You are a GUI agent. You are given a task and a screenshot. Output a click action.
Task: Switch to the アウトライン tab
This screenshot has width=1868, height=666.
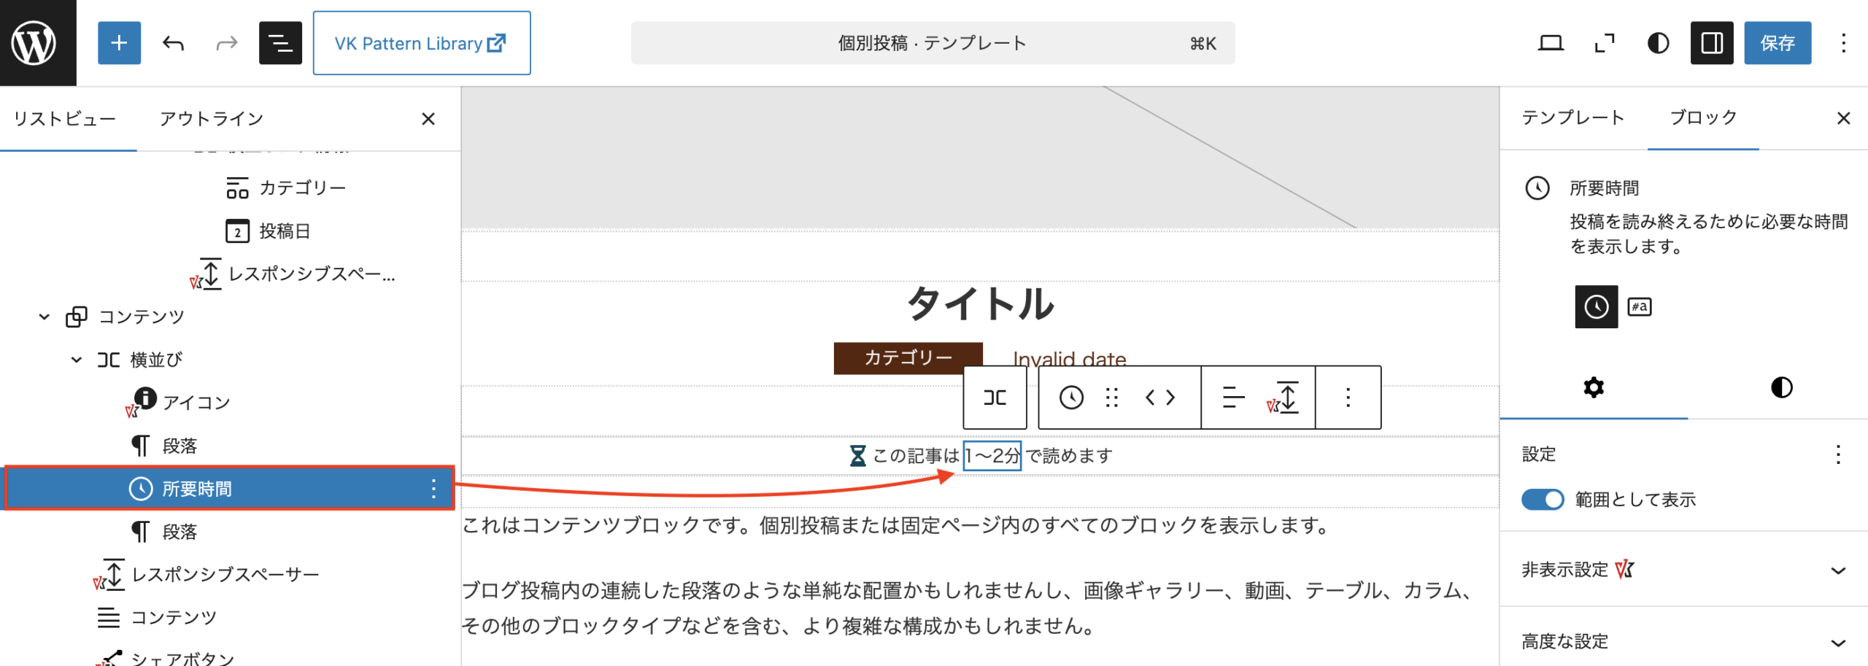(211, 118)
